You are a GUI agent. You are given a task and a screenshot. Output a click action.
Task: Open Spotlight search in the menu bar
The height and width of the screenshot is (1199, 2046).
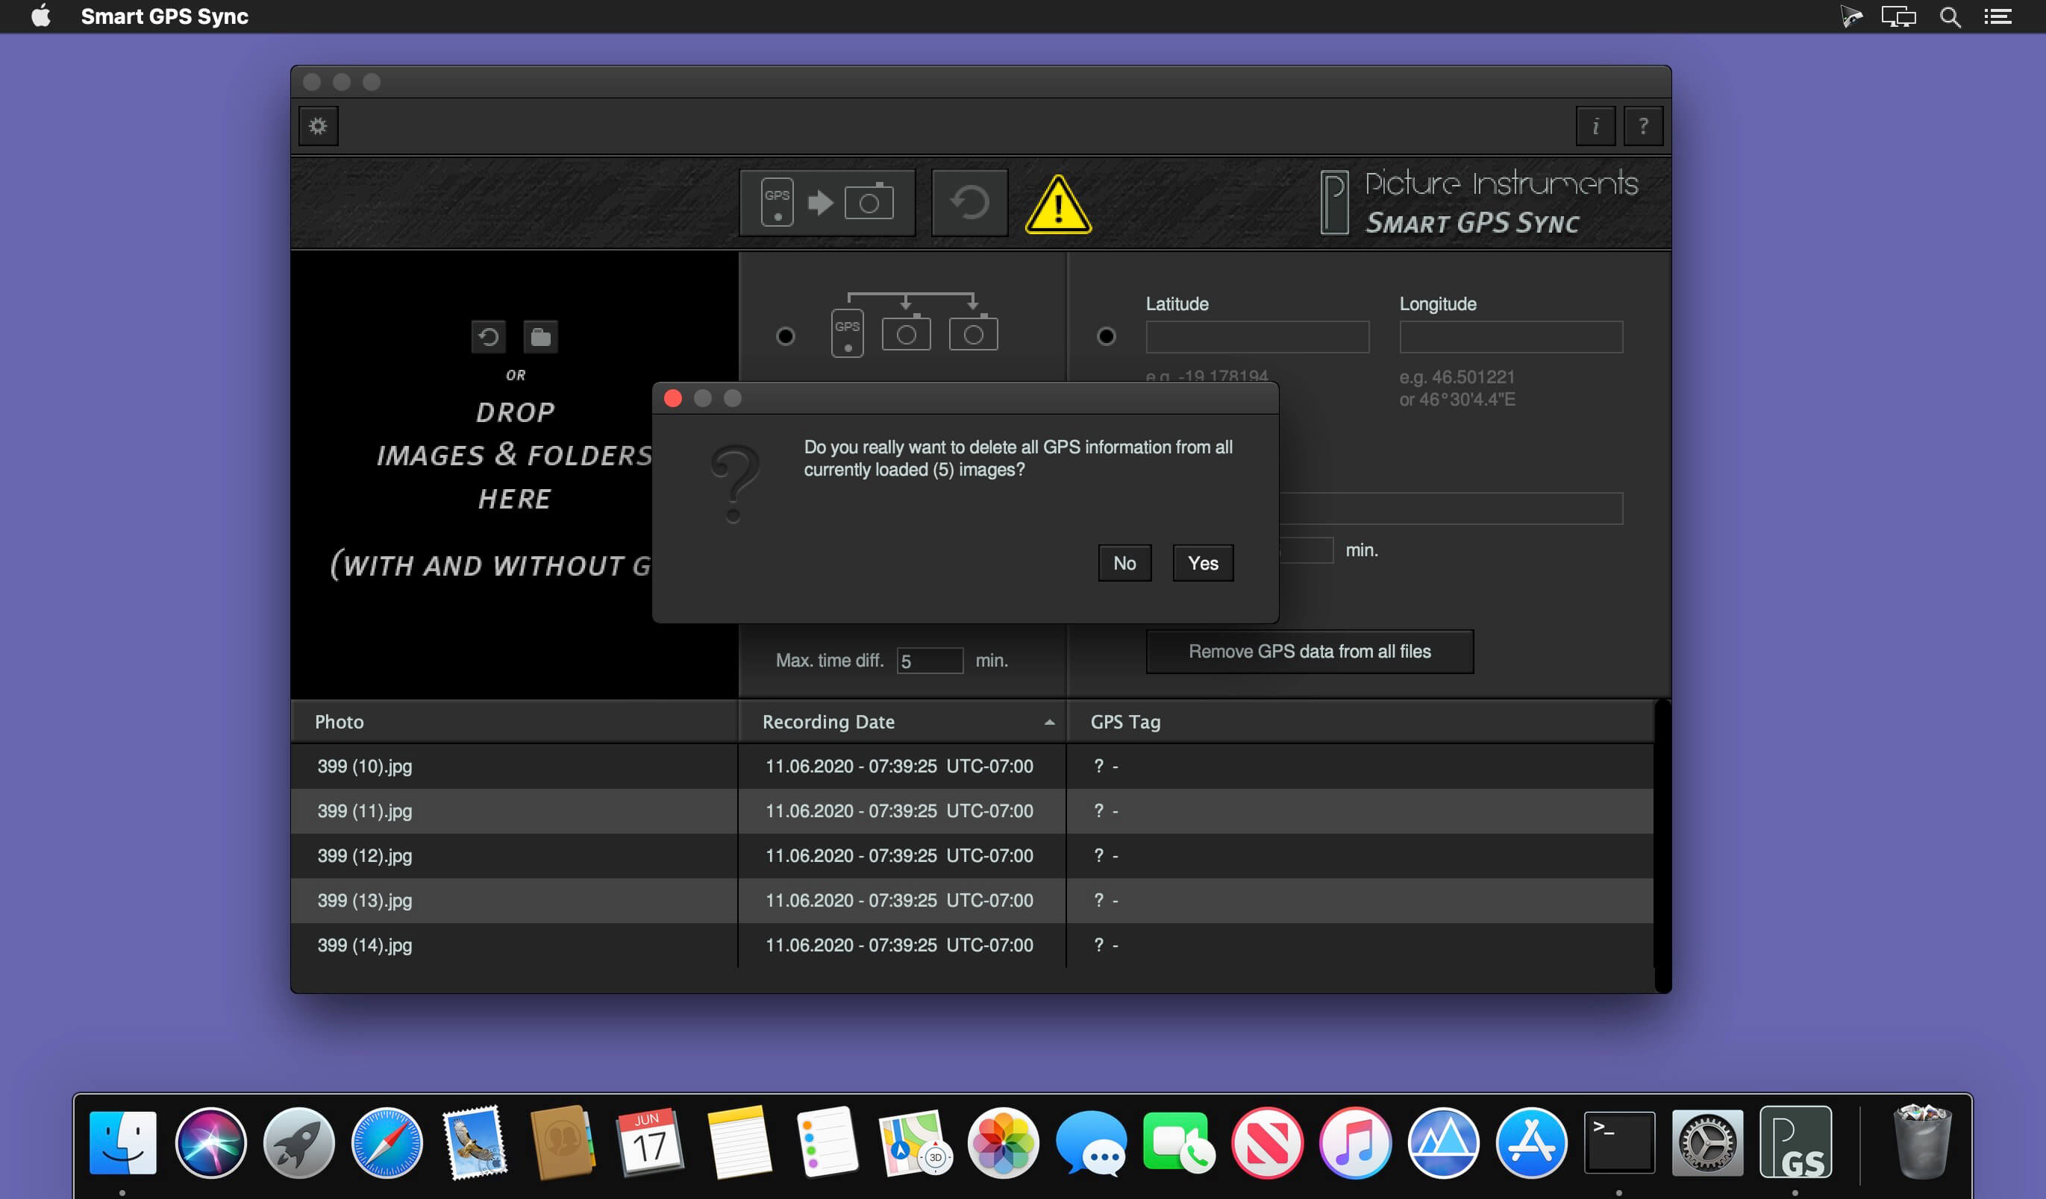click(1950, 16)
